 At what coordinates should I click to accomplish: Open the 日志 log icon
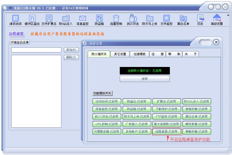coord(200,20)
